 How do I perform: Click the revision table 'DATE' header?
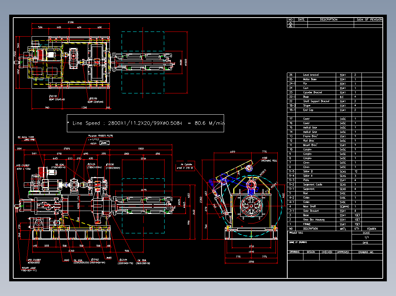301,19
